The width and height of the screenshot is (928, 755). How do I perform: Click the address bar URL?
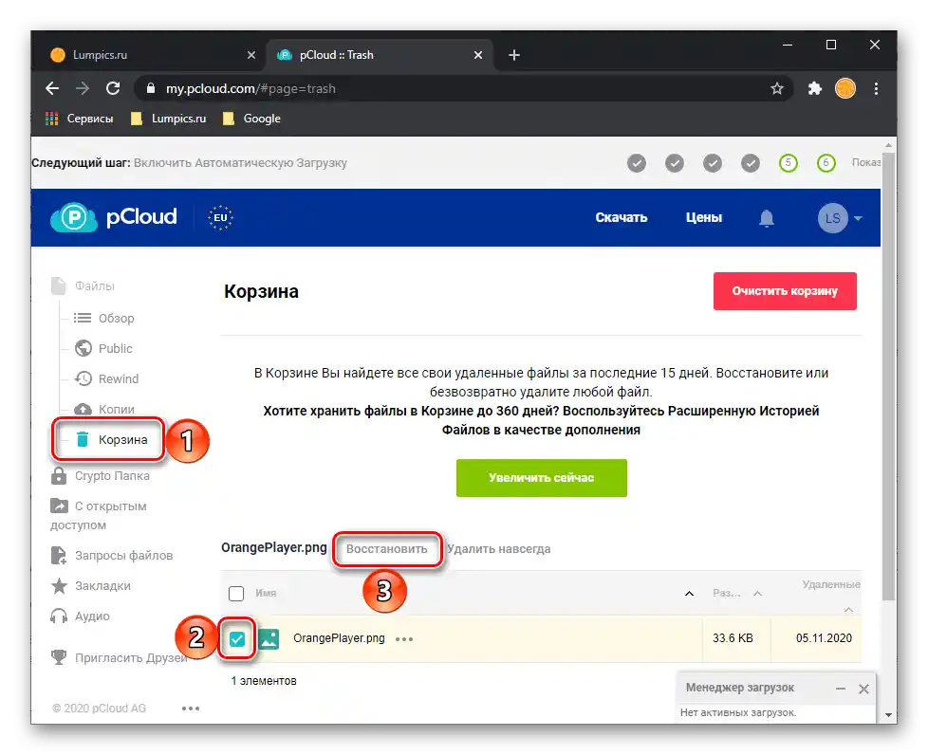251,89
